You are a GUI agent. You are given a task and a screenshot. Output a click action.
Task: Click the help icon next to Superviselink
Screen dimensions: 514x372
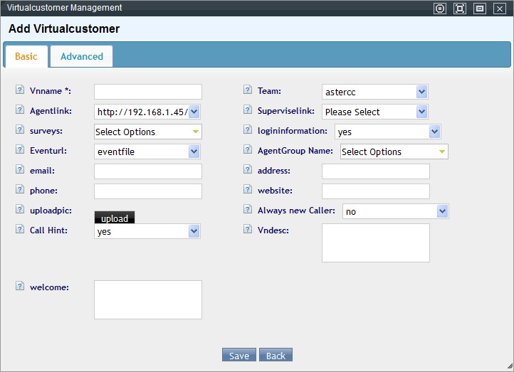247,110
